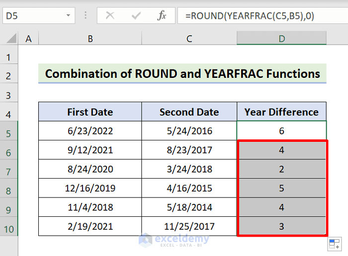Select cell with date 8/23/2017
Screen dimensions: 348x256
pyautogui.click(x=189, y=150)
